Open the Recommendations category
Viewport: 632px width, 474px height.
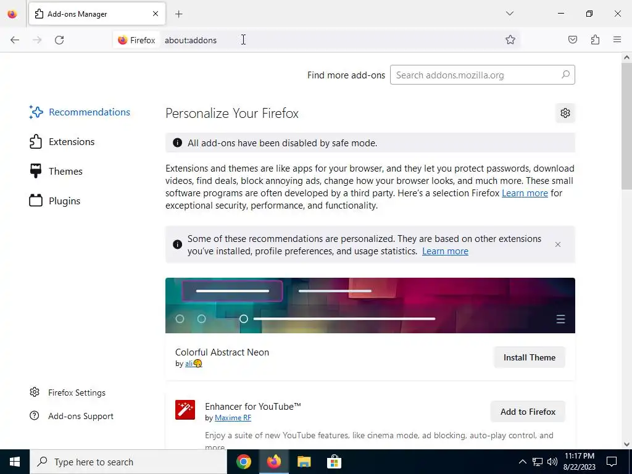click(x=80, y=112)
